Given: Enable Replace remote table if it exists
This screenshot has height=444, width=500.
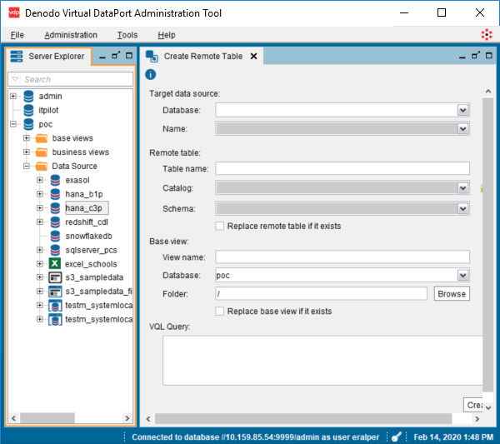Looking at the screenshot, I should point(220,226).
